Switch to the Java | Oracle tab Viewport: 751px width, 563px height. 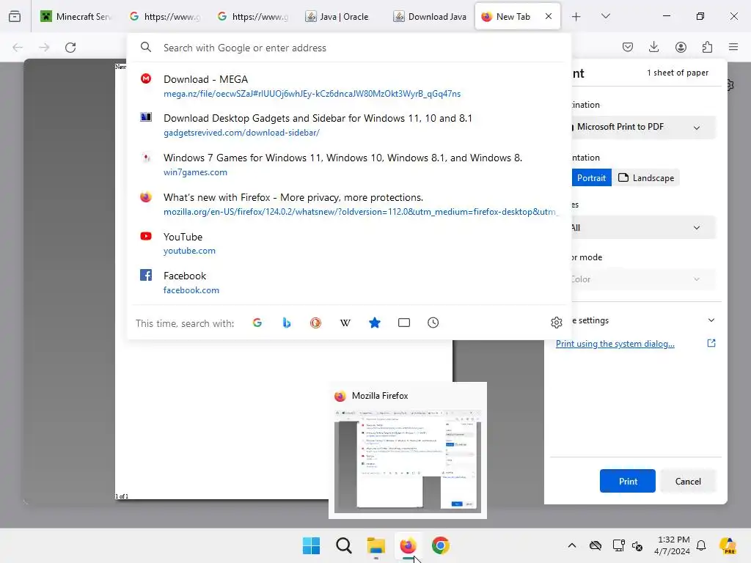pos(340,17)
